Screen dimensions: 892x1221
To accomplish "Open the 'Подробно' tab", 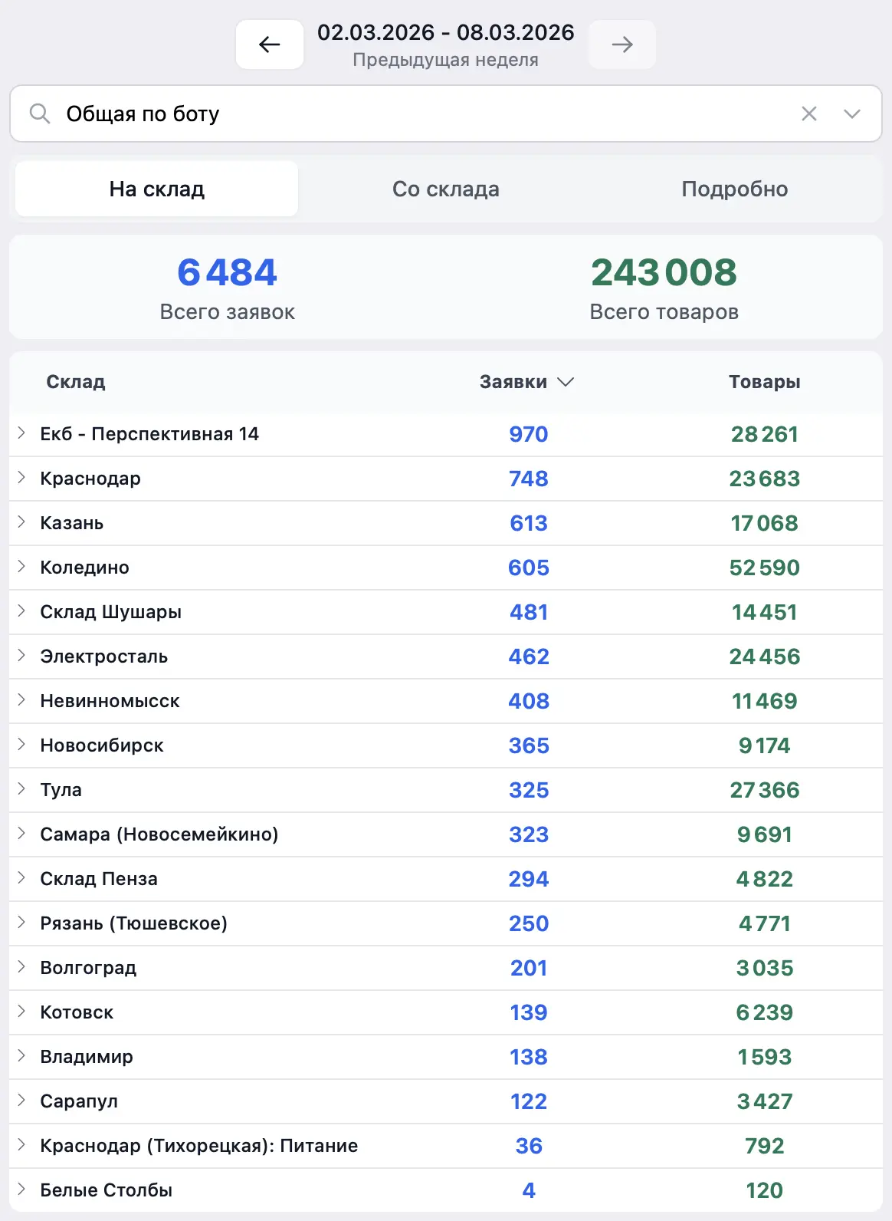I will tap(734, 189).
